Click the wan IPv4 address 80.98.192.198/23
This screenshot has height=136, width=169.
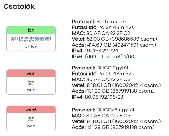tap(104, 97)
